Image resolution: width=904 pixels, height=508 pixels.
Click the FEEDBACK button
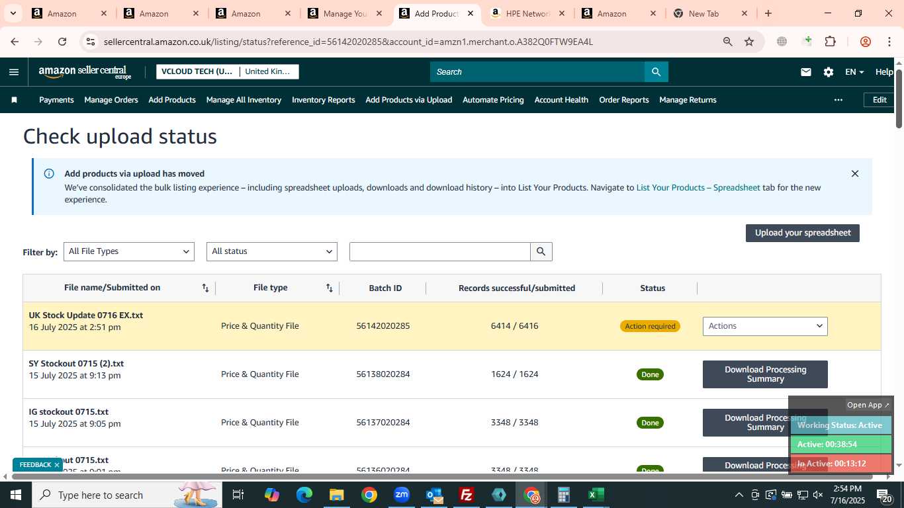[x=38, y=465]
